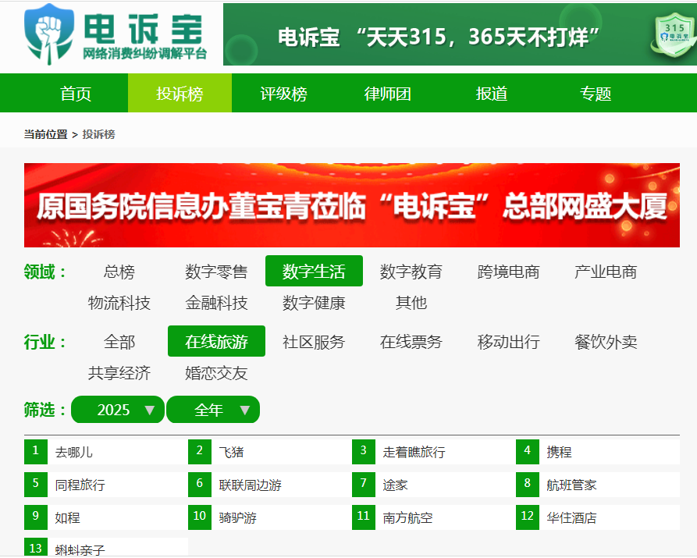Open the 投诉榜 navigation tab
The image size is (697, 558).
click(x=180, y=94)
